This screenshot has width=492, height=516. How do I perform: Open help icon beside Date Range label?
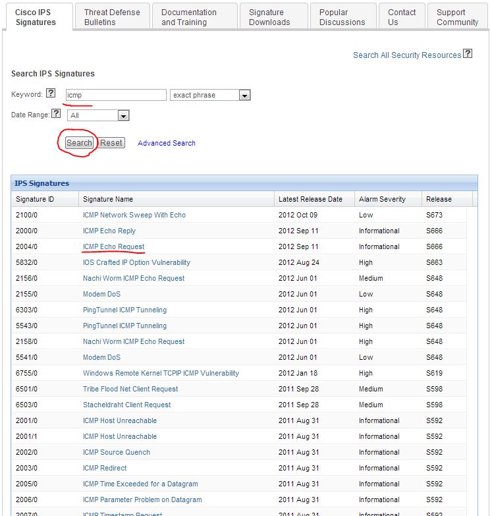tap(56, 113)
